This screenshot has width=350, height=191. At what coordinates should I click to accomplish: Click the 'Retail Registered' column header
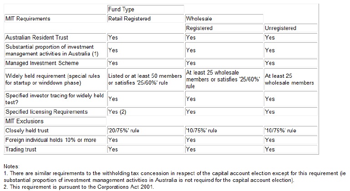[x=146, y=19]
